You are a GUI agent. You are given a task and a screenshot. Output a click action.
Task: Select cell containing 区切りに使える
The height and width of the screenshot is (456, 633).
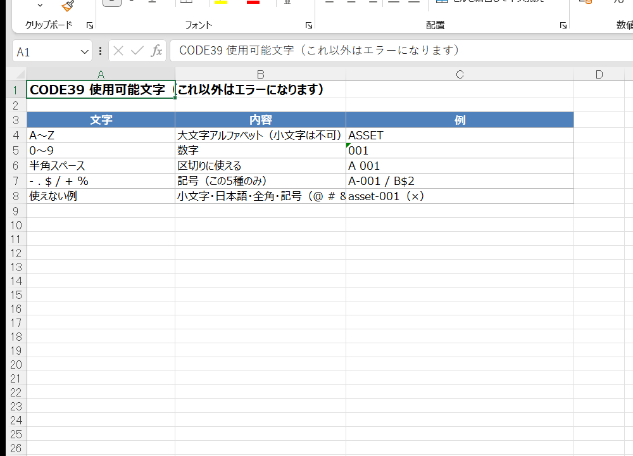(x=260, y=165)
